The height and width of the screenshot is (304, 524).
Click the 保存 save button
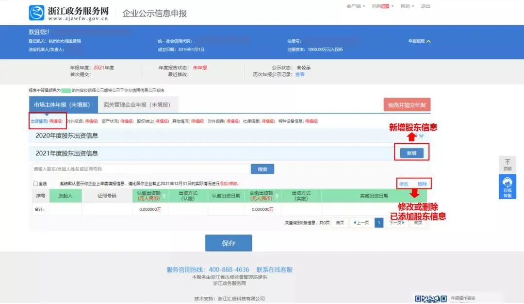click(229, 243)
